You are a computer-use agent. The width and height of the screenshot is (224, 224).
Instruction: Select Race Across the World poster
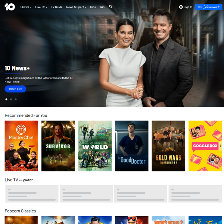pos(95,146)
